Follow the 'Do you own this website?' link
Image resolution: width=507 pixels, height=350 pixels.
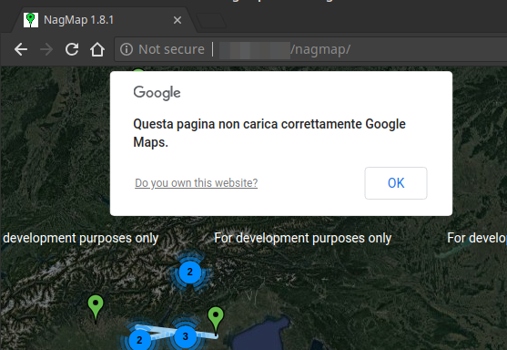tap(197, 183)
